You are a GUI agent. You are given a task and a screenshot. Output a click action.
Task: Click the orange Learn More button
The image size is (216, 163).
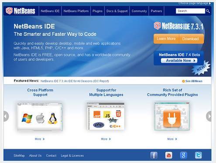pos(166,39)
